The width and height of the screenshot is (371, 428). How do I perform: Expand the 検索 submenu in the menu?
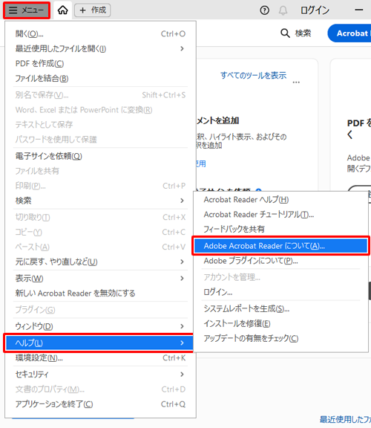tap(100, 201)
